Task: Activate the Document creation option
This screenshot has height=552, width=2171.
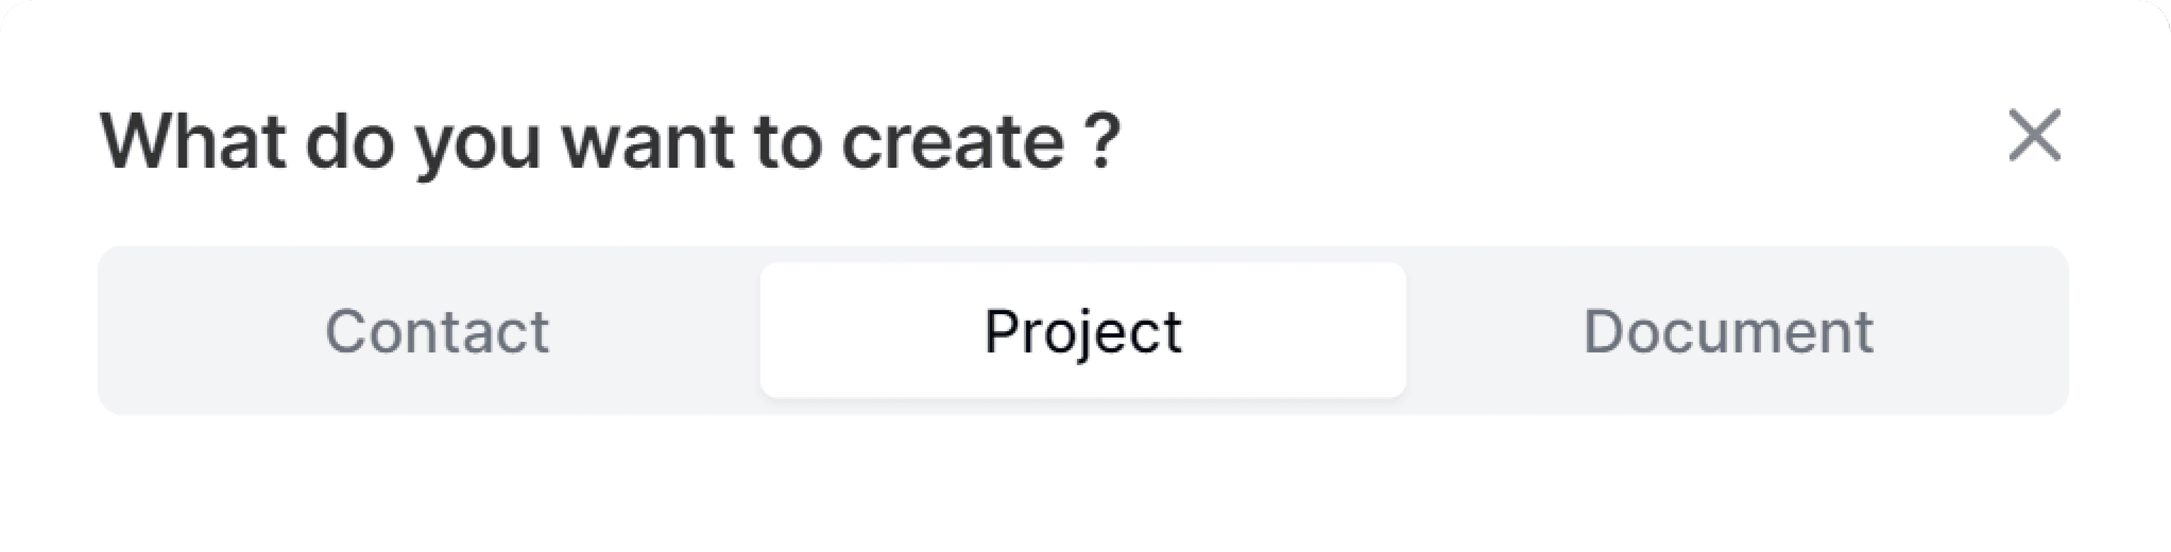Action: (1728, 331)
